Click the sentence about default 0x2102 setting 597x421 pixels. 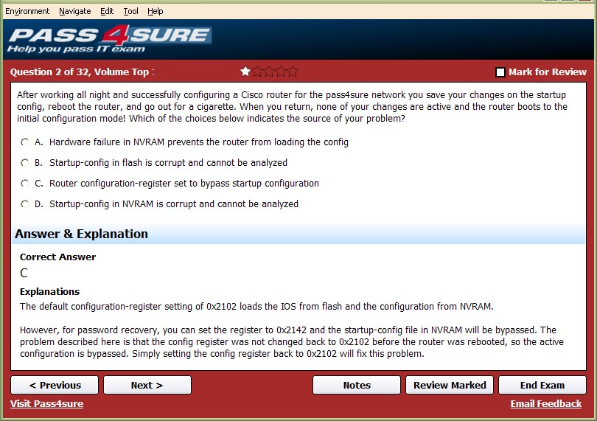tap(256, 307)
